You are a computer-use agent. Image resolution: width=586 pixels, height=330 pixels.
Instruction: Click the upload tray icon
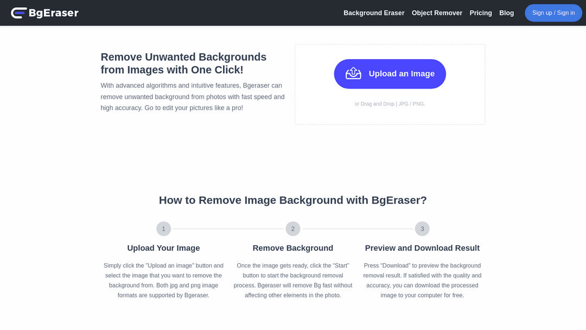pyautogui.click(x=353, y=74)
